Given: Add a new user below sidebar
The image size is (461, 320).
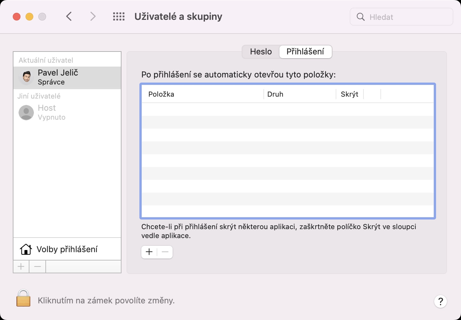Looking at the screenshot, I should (x=21, y=267).
